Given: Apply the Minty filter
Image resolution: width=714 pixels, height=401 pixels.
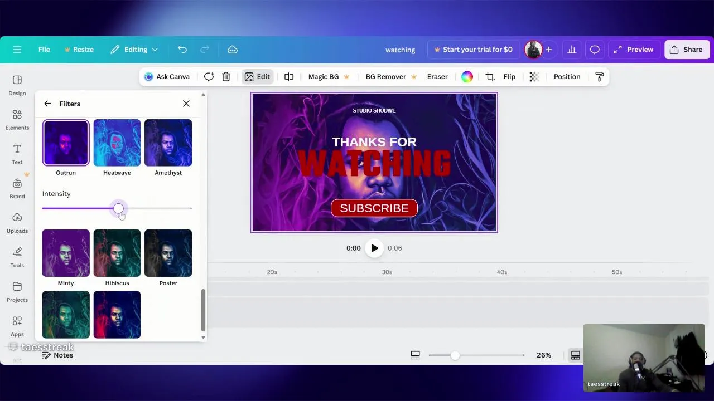Looking at the screenshot, I should [66, 253].
